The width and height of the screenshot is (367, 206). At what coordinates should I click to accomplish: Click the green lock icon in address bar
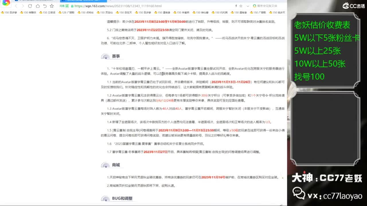72,6
